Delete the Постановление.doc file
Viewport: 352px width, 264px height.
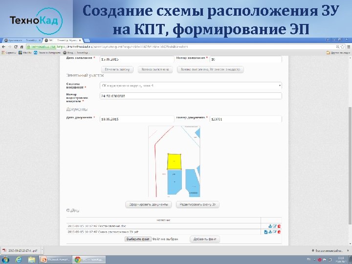[x=279, y=226]
